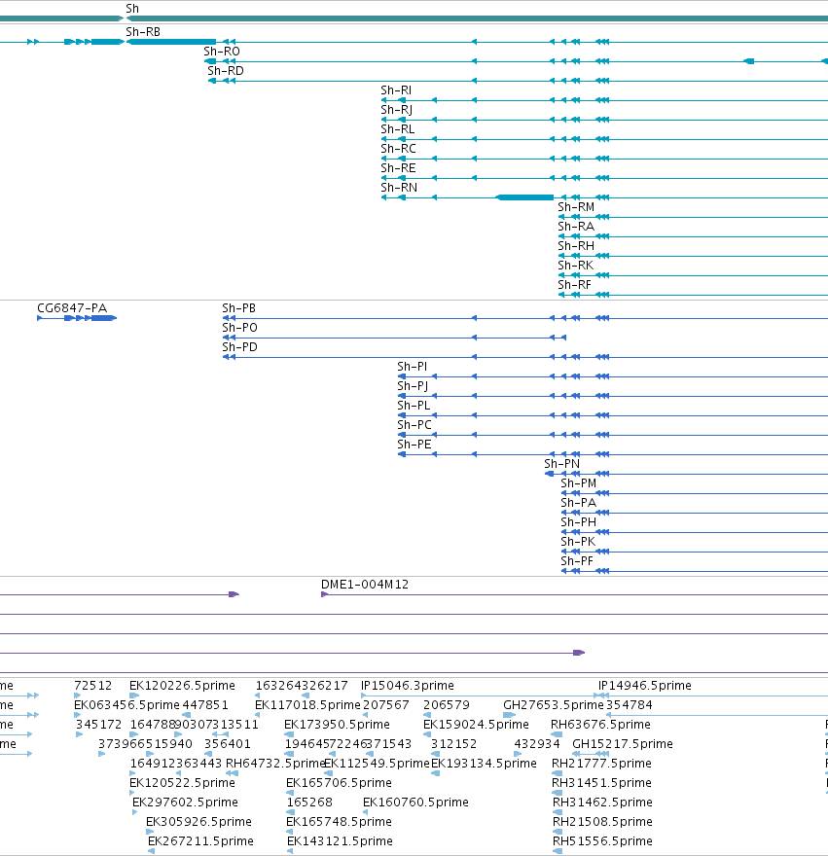Select EST EK120226.5prime label
Screen dimensions: 828x856
[x=182, y=686]
